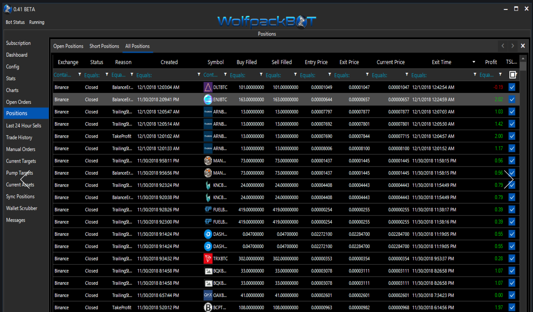533x312 pixels.
Task: Click BQXB coin icon in the first BQXB row
Action: click(x=208, y=270)
